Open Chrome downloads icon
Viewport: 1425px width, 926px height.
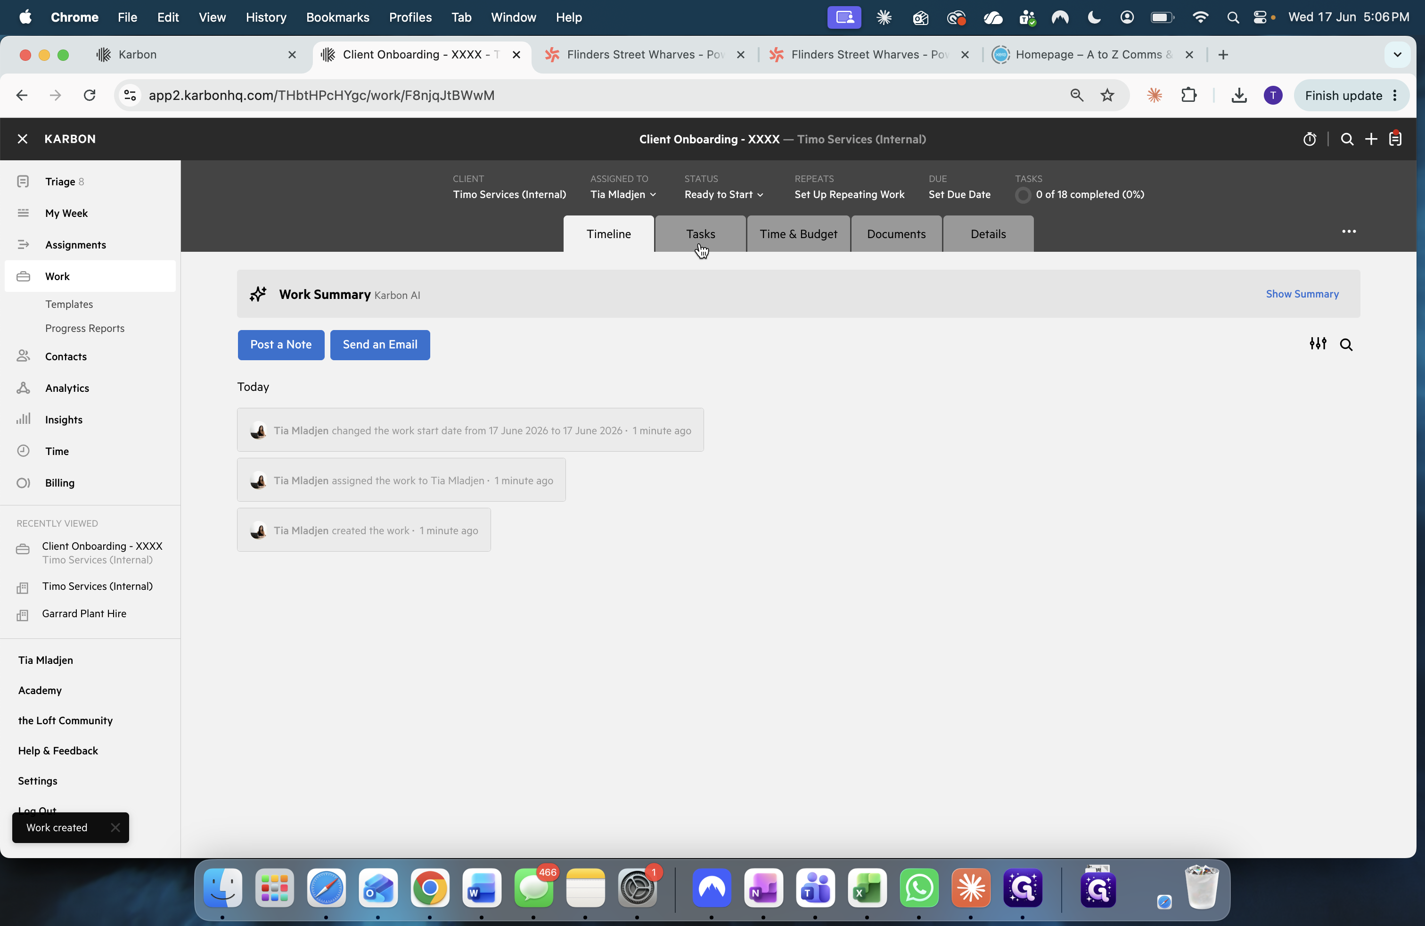[1239, 95]
